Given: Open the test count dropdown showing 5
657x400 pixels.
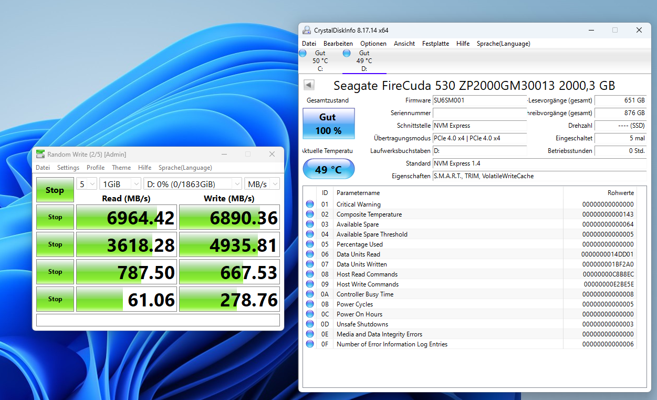Looking at the screenshot, I should coord(87,184).
